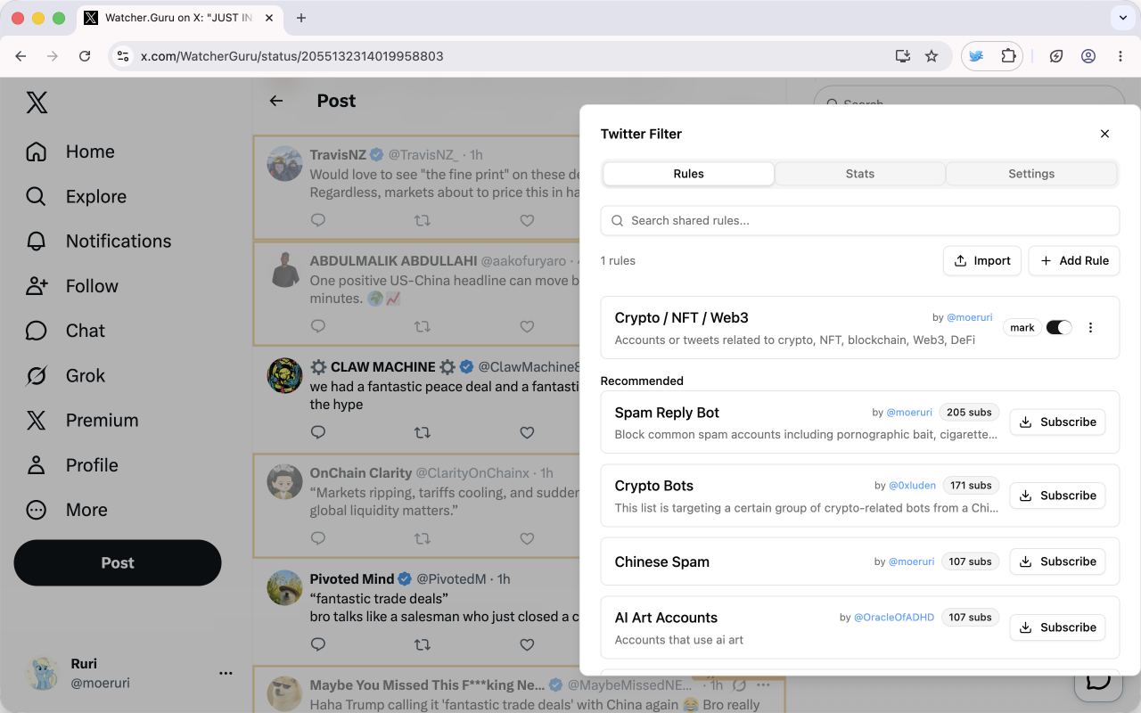Viewport: 1141px width, 713px height.
Task: Repost the OnChain Clarity tweet
Action: (423, 538)
